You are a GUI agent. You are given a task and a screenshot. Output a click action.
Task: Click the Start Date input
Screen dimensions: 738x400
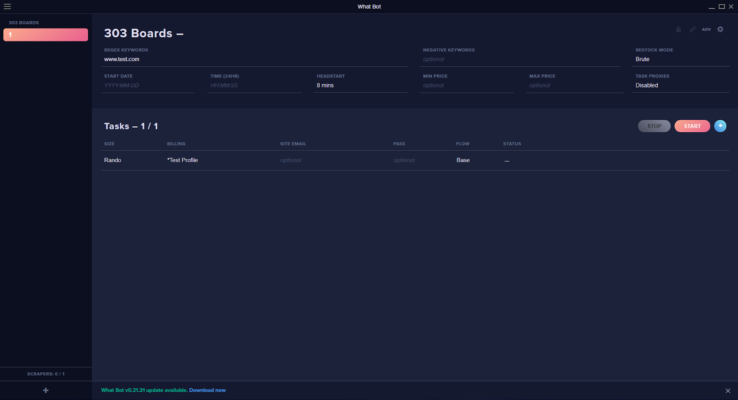(x=148, y=86)
